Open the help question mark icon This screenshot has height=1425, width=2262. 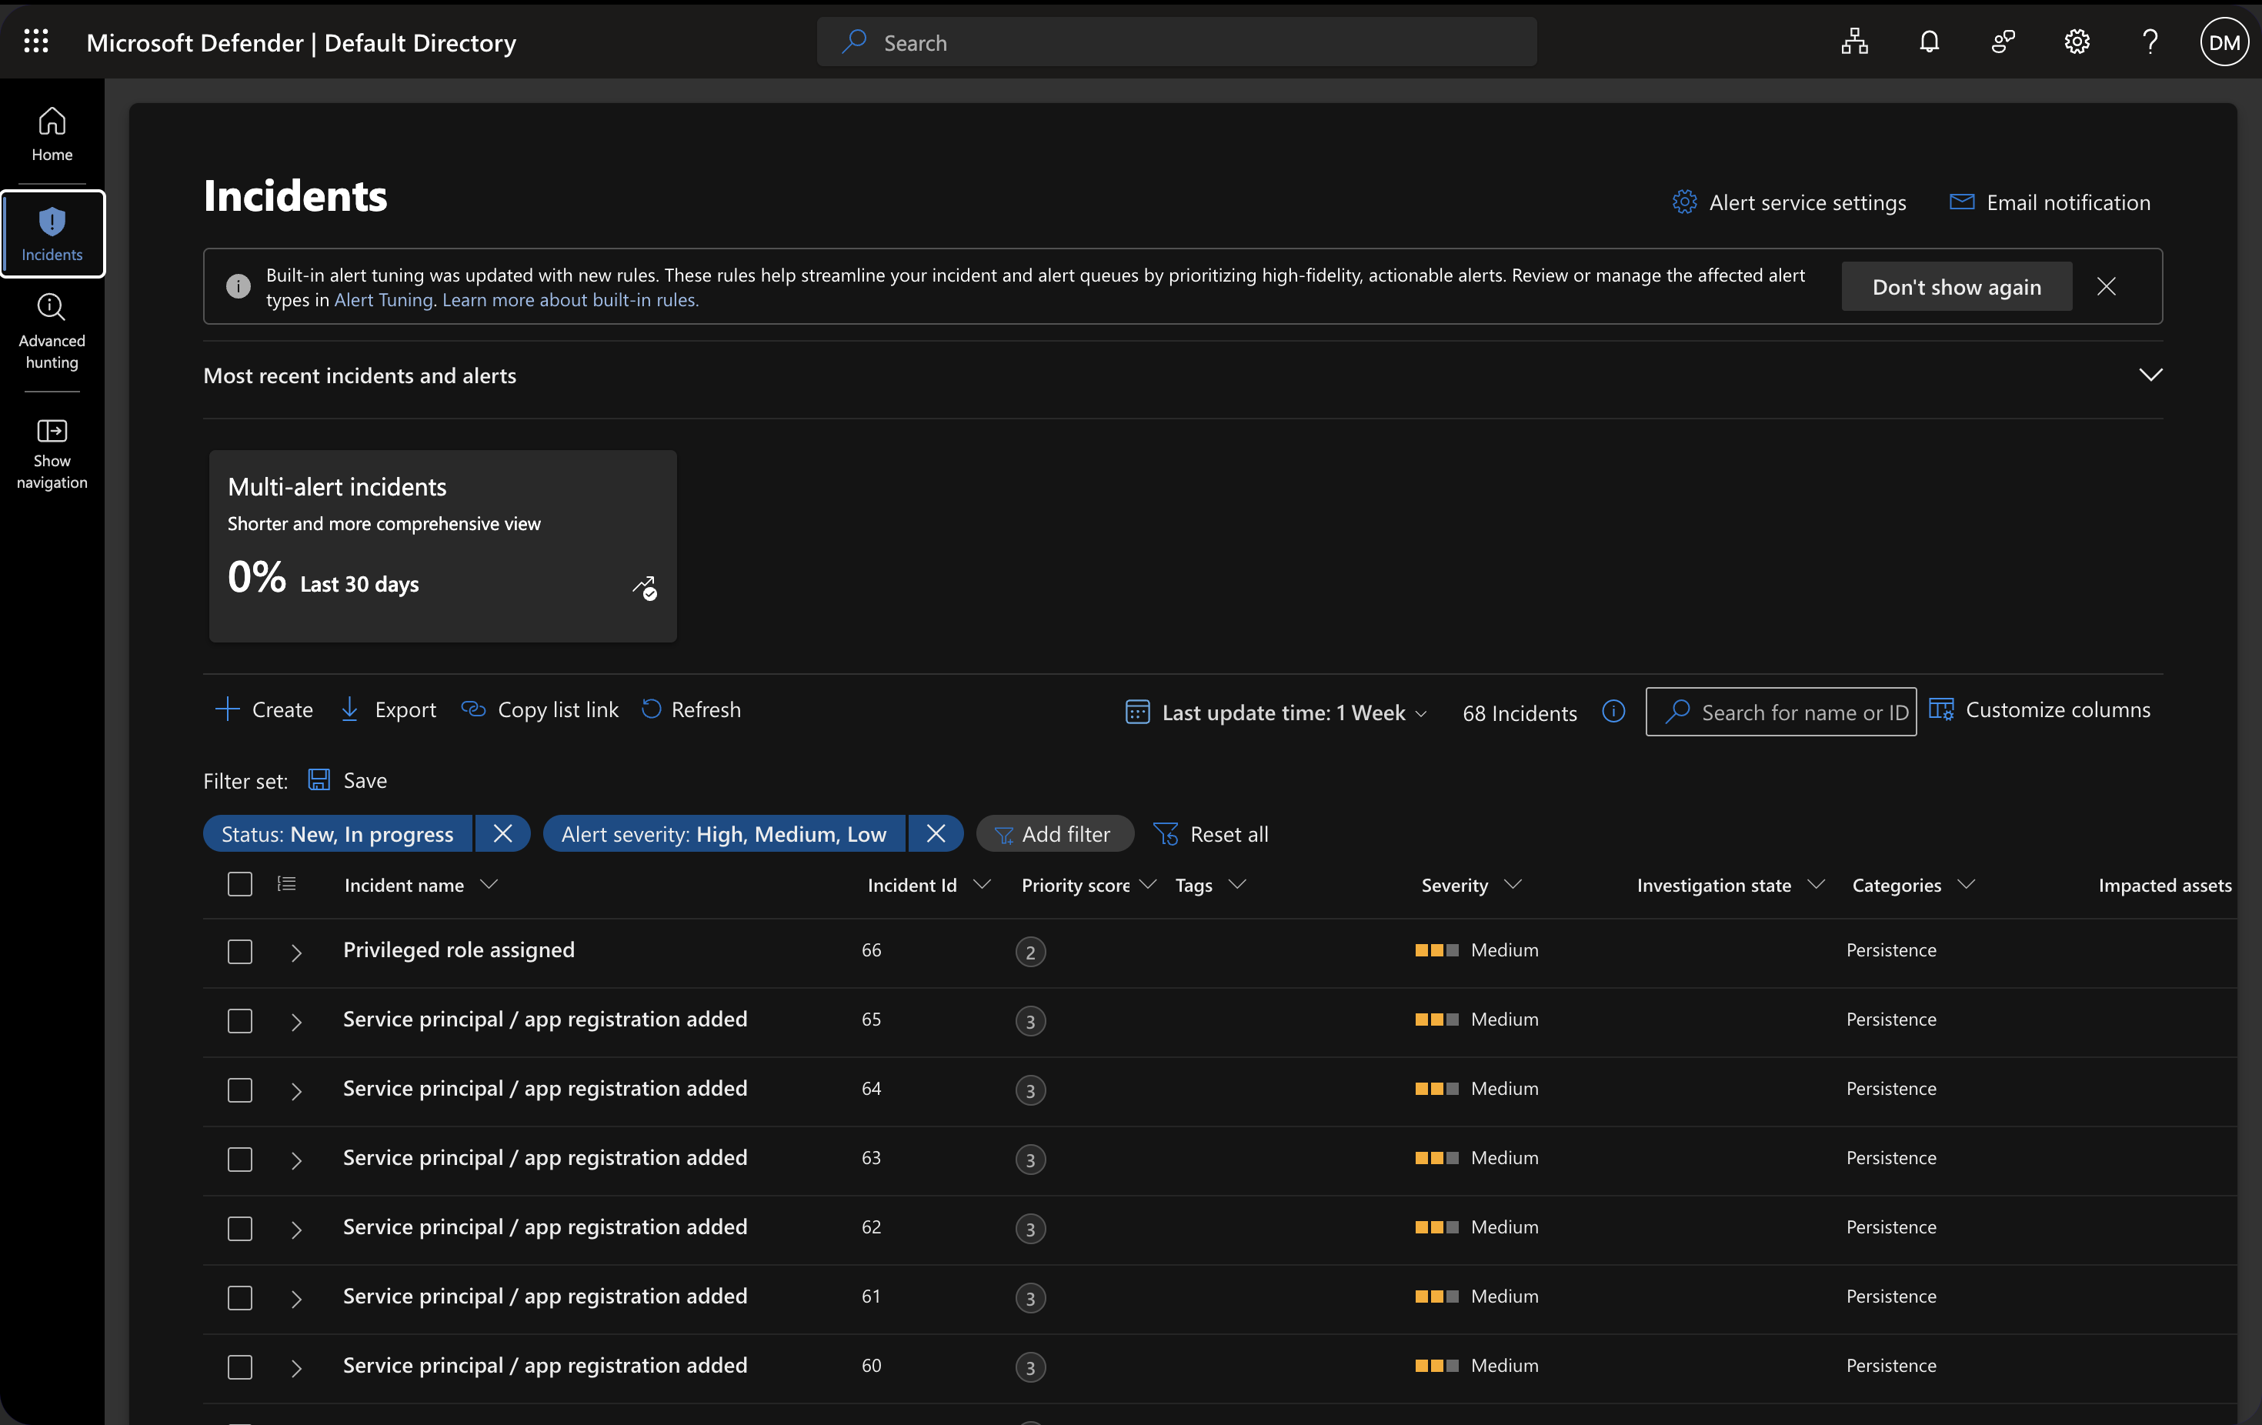[x=2150, y=42]
